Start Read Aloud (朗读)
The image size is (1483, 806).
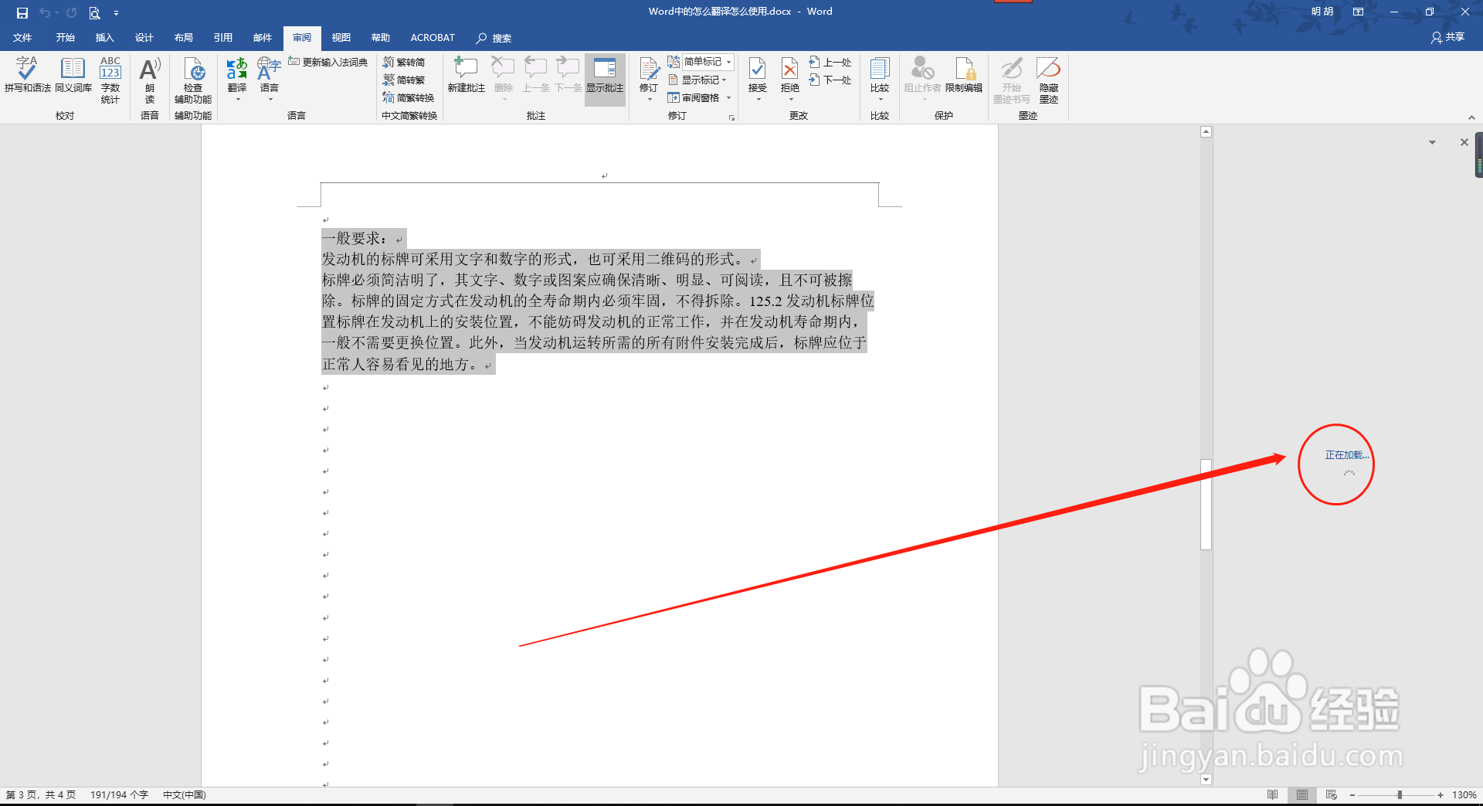150,80
